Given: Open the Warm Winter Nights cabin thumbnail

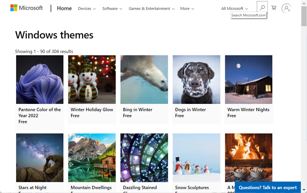Looking at the screenshot, I should 249,80.
